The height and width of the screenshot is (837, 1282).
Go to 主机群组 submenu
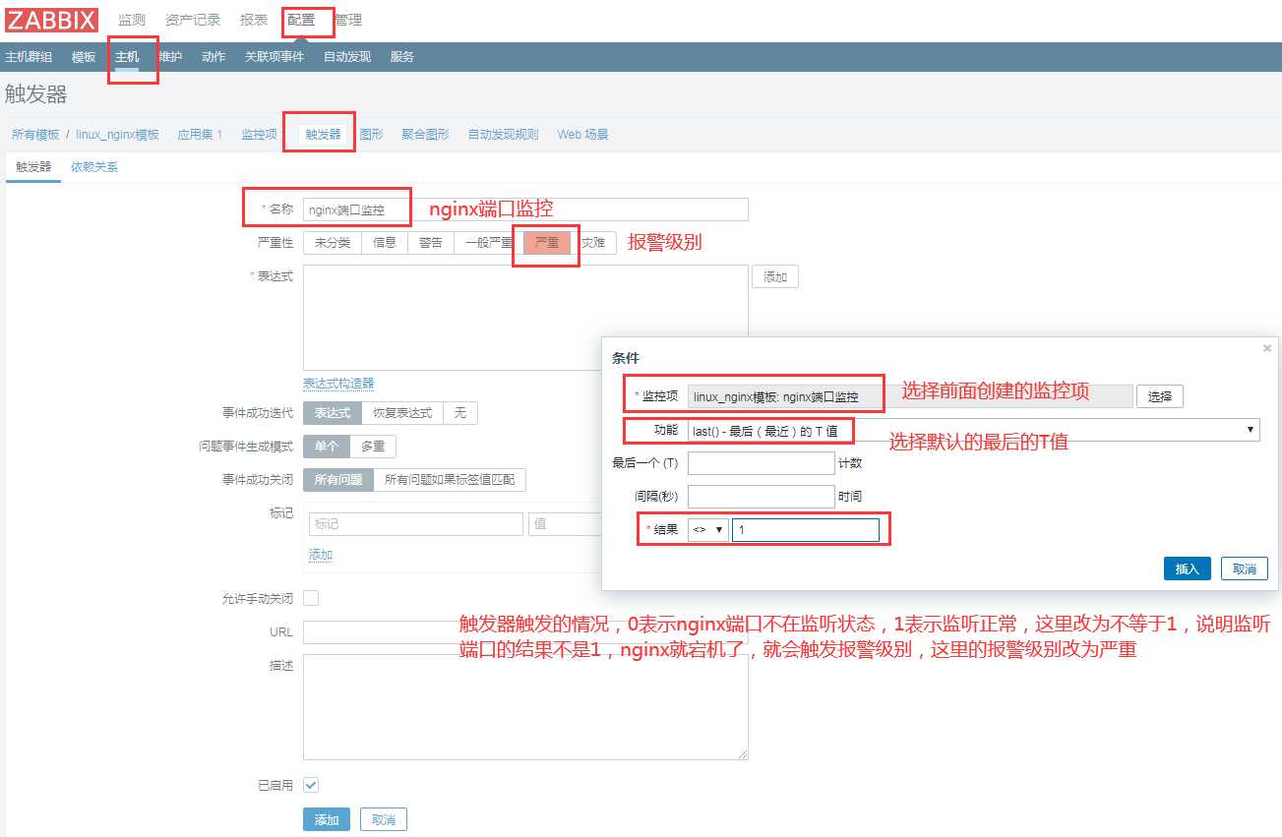[29, 57]
